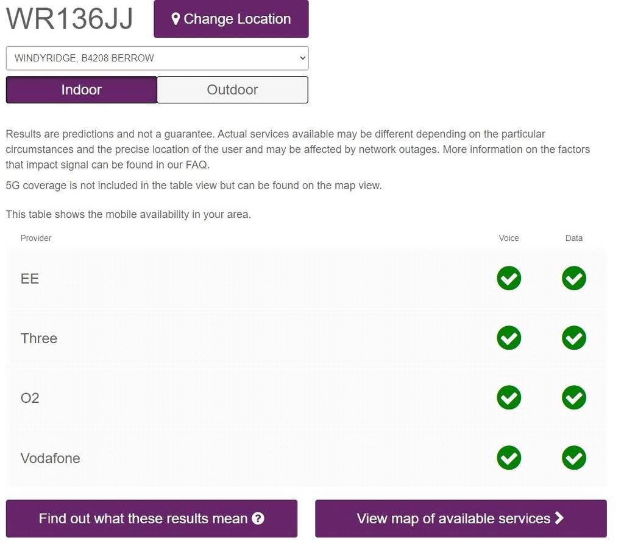Click the Vodafone data coverage checkmark icon
This screenshot has height=547, width=624.
click(574, 458)
